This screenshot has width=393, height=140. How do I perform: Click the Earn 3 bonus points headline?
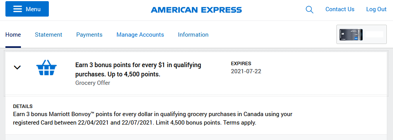coord(138,70)
